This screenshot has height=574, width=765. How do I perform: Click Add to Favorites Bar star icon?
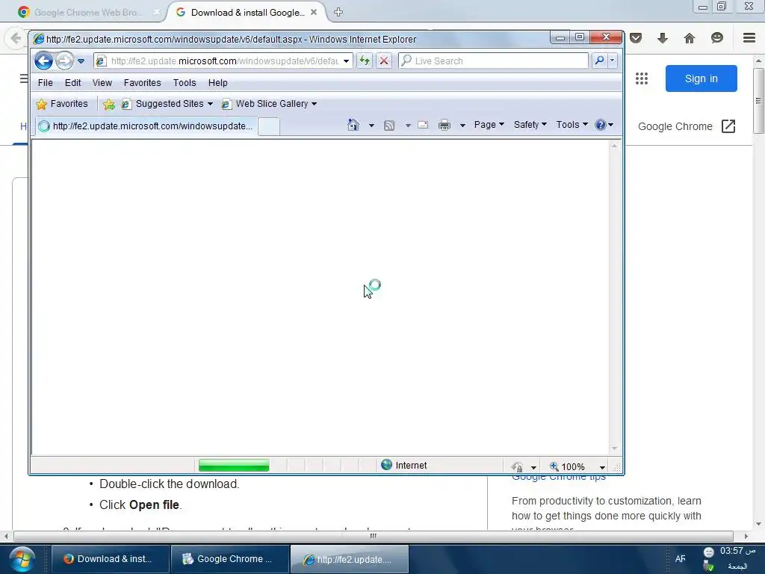(109, 104)
